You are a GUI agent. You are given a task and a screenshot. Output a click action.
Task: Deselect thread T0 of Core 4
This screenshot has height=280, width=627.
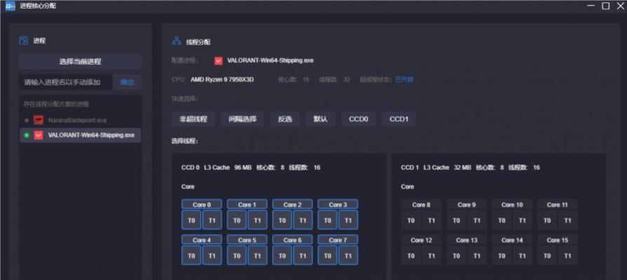[x=191, y=255]
